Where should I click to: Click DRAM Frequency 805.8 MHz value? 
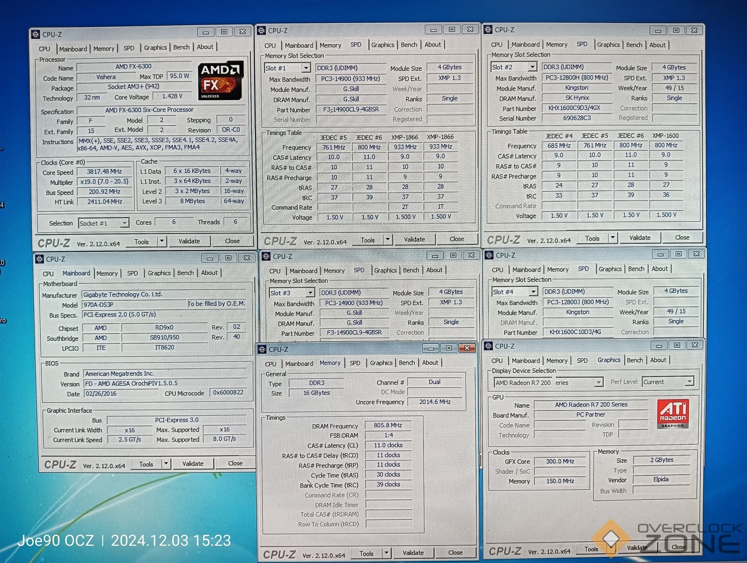pos(388,426)
